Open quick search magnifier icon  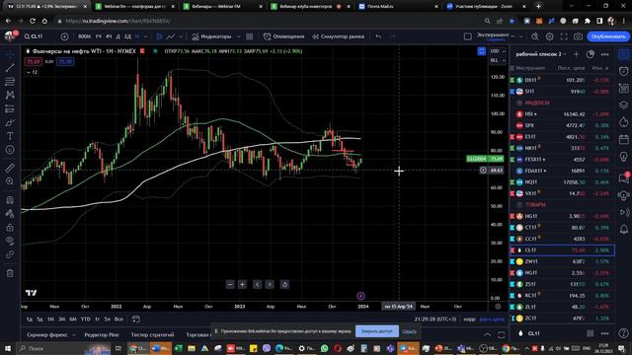(535, 36)
